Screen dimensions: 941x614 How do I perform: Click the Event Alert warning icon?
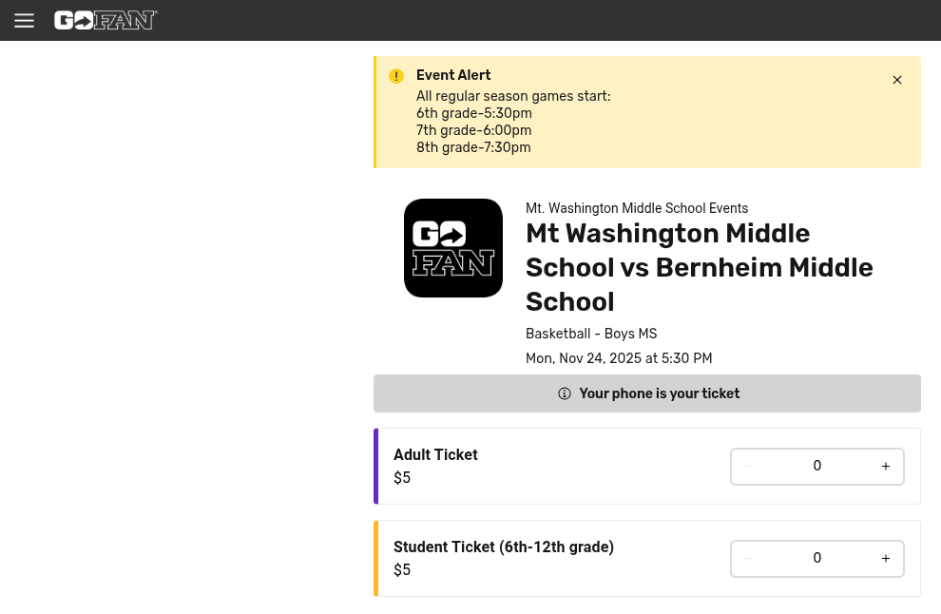396,76
